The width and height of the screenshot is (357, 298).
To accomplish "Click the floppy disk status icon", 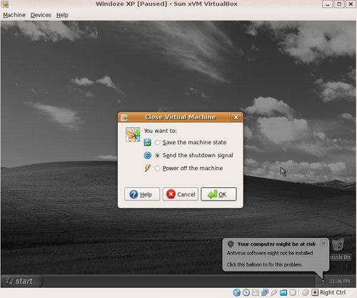I will 256,292.
